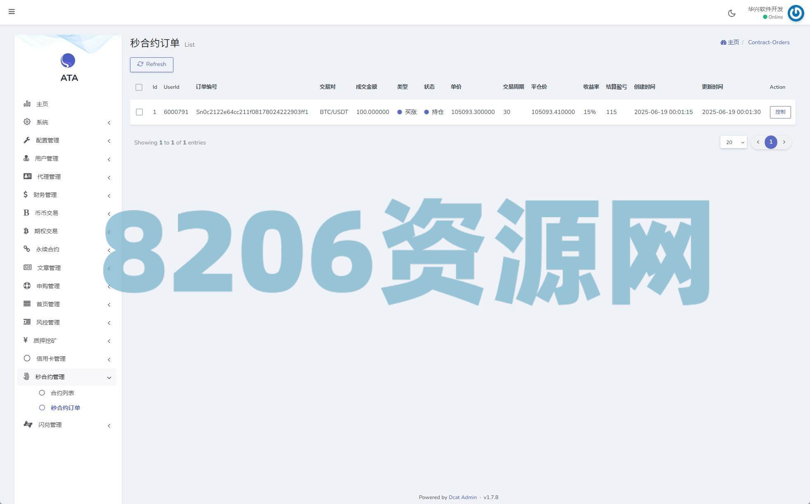Viewport: 810px width, 504px height.
Task: Click the 主页 bar chart icon in the sidebar
Action: point(27,104)
